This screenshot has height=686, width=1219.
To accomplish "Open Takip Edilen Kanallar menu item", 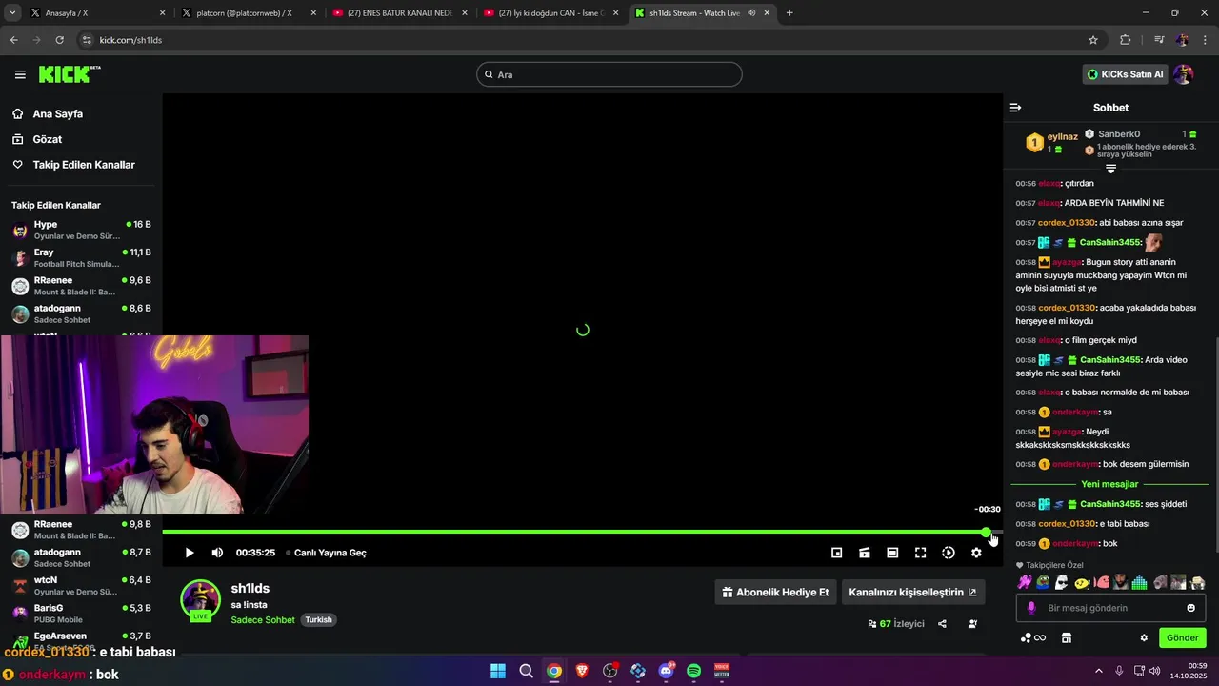I will [x=84, y=165].
